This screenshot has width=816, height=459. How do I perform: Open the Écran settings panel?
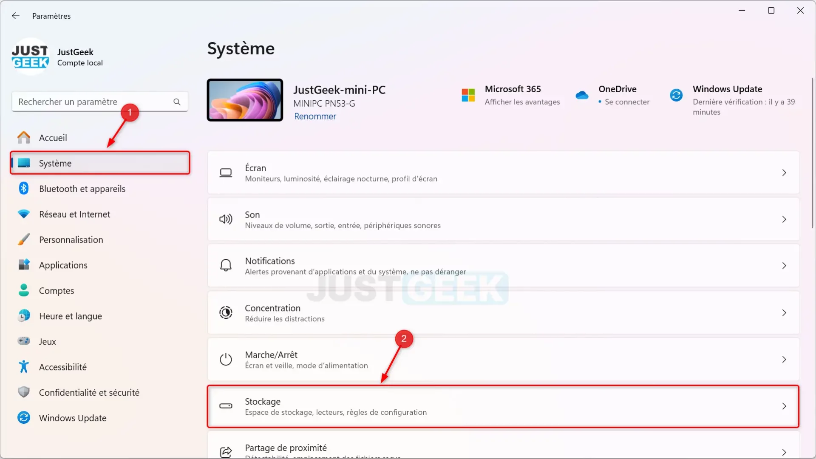[503, 173]
